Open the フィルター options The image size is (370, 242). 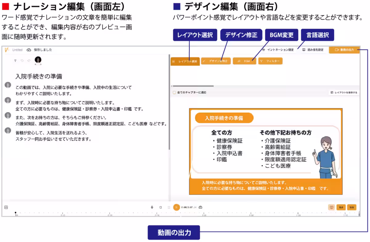pyautogui.click(x=270, y=61)
